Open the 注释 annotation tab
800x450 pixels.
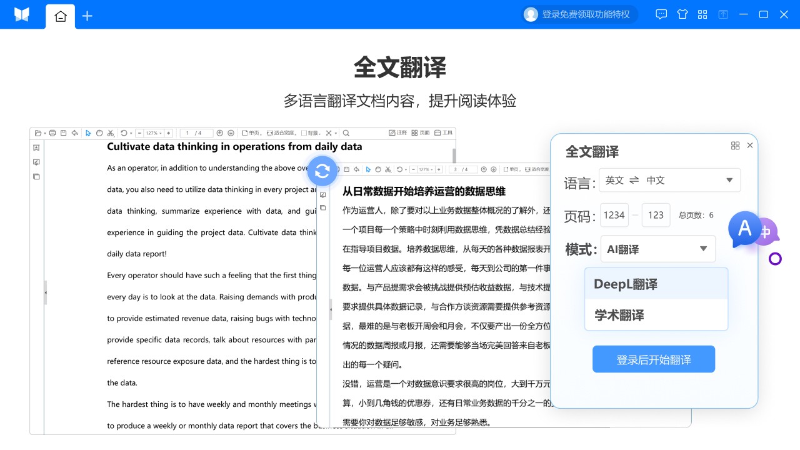397,133
